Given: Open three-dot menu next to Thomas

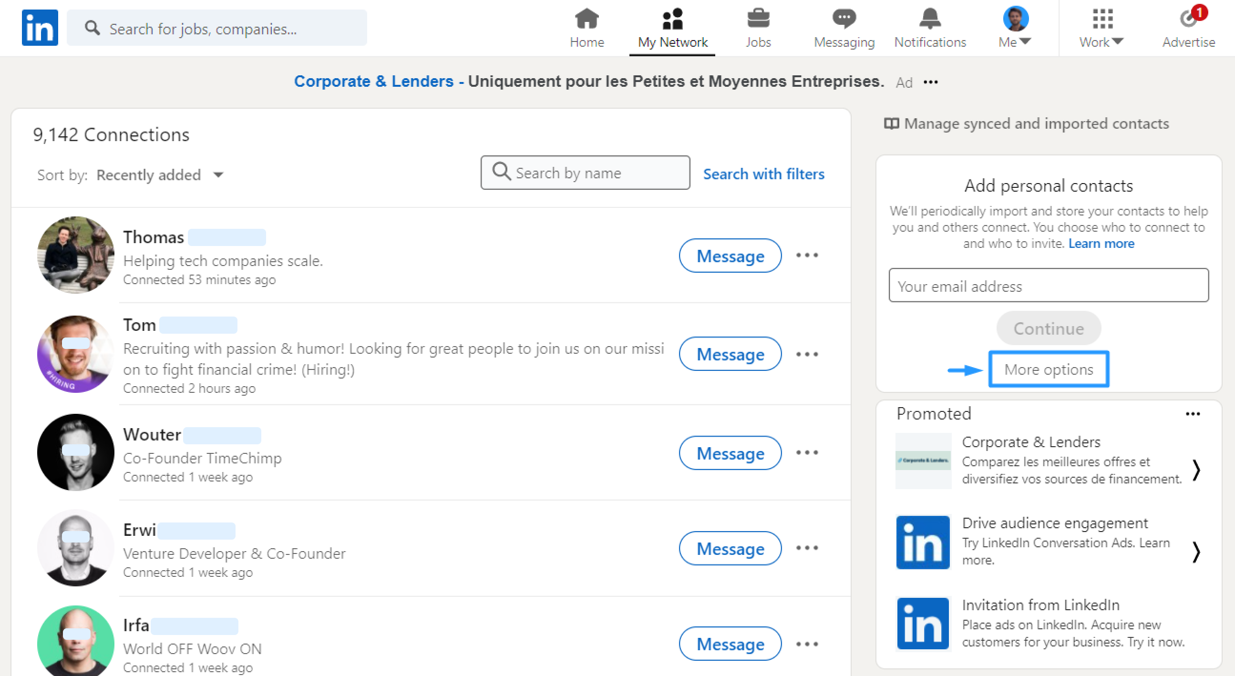Looking at the screenshot, I should [x=807, y=256].
